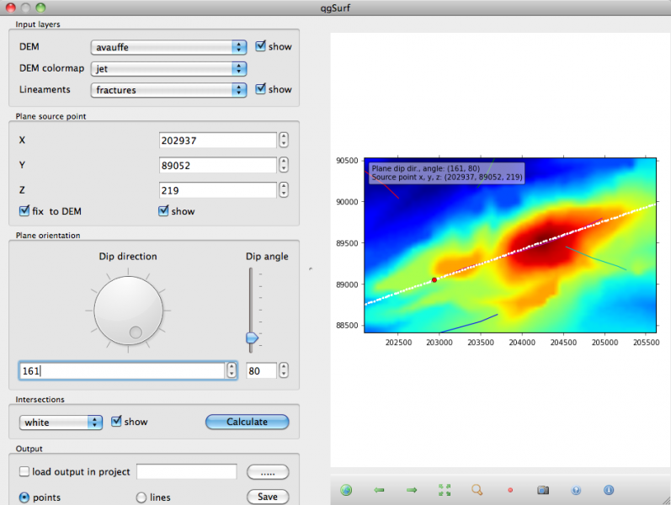Go back with the left green arrow
The width and height of the screenshot is (671, 505).
(379, 490)
